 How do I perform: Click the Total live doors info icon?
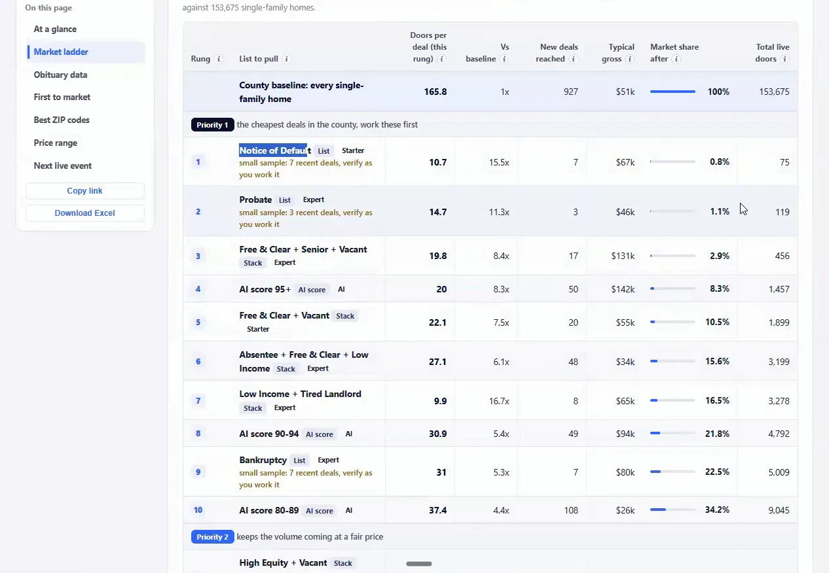[784, 59]
